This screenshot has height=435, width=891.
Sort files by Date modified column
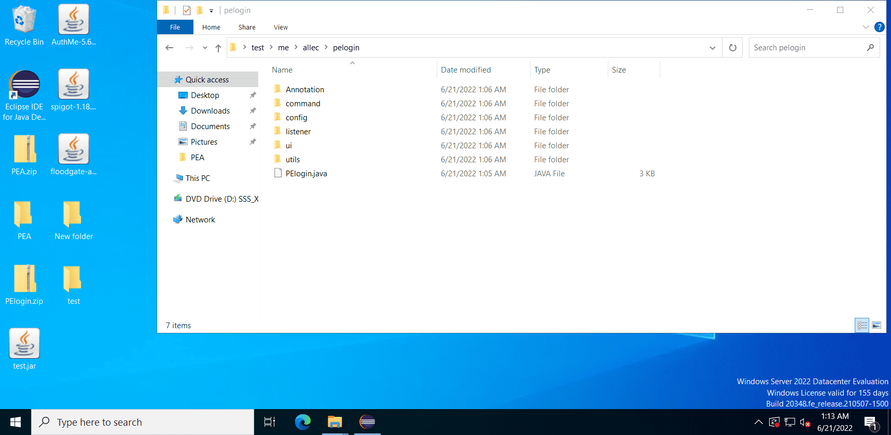click(x=466, y=70)
